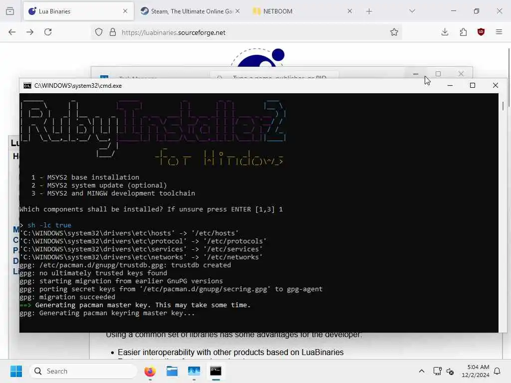Open the clock showing 5:04 AM

tap(476, 371)
